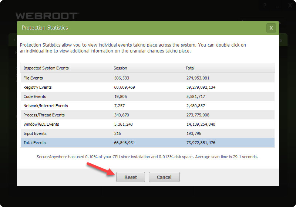Click Network/Internet total 2,480,857
The height and width of the screenshot is (207, 296).
point(196,106)
